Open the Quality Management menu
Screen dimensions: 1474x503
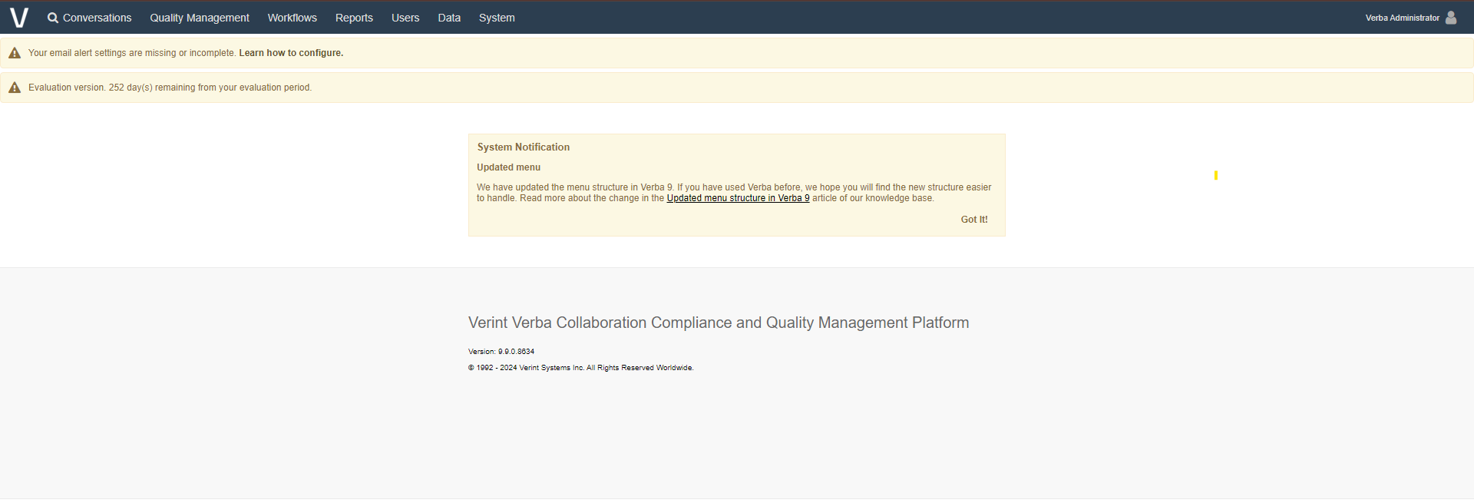pyautogui.click(x=200, y=18)
